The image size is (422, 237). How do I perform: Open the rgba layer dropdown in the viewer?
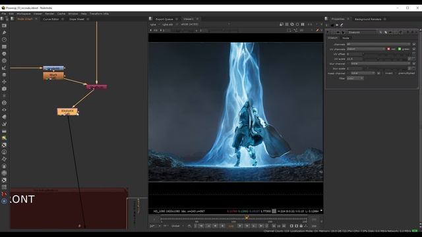coord(155,24)
